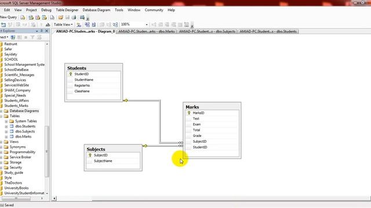
Task: Open the Window menu
Action: (x=134, y=10)
